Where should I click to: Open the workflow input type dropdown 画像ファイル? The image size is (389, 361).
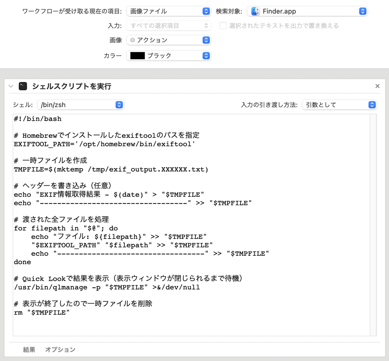tap(169, 11)
